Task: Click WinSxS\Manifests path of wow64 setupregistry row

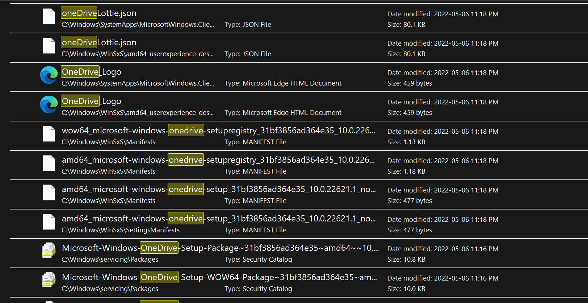Action: pyautogui.click(x=108, y=142)
